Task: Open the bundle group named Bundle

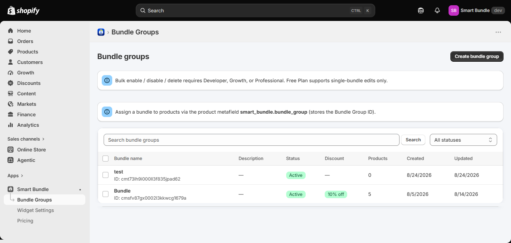Action: click(x=122, y=191)
